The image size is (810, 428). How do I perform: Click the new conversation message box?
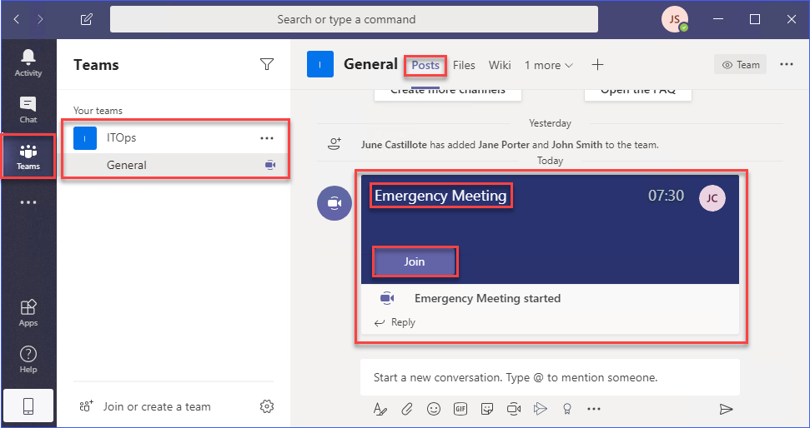coord(551,377)
